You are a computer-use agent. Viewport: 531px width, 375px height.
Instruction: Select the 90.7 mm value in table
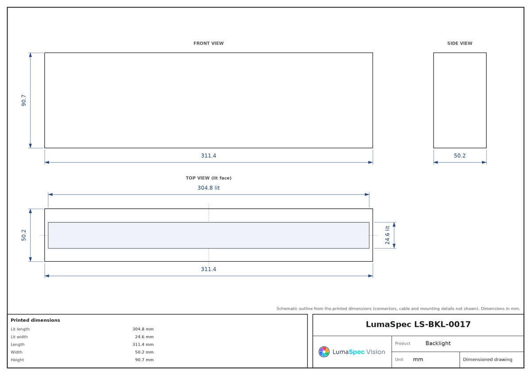click(x=144, y=360)
